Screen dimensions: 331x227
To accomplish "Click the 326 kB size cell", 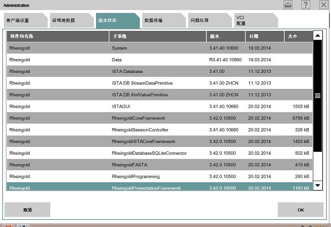I will [302, 130].
